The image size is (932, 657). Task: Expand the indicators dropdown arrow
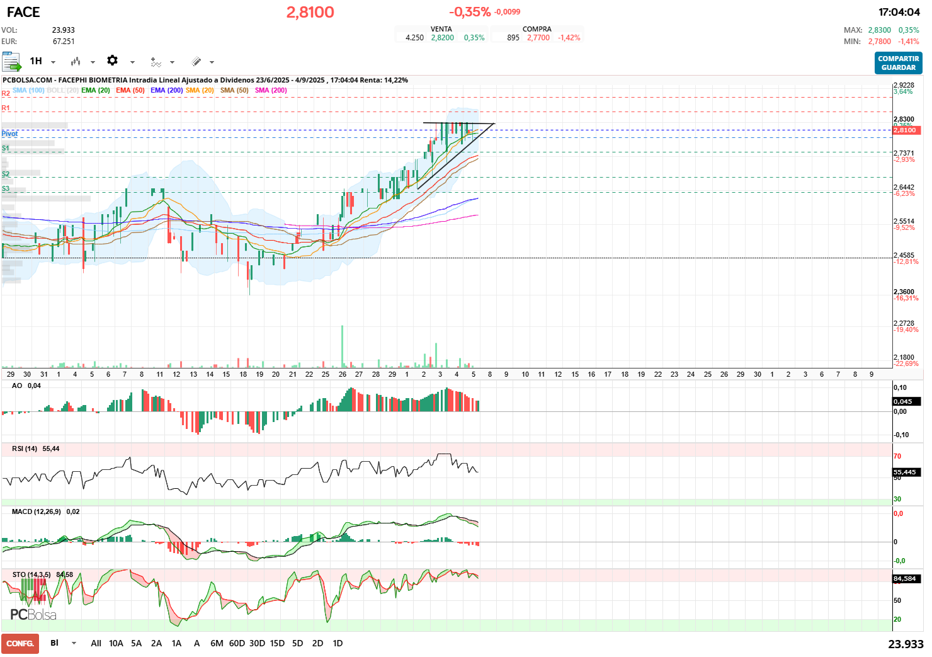172,62
